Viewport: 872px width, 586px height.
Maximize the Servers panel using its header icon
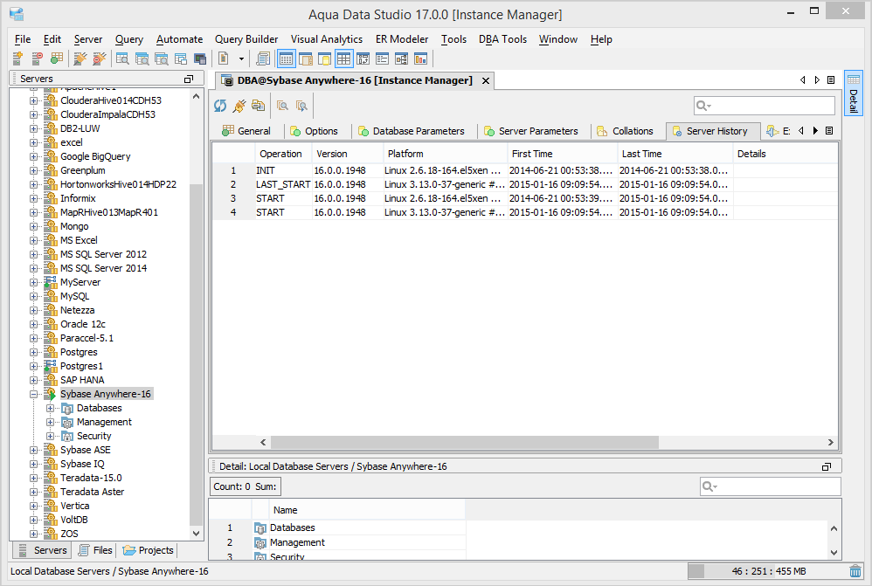click(x=188, y=79)
